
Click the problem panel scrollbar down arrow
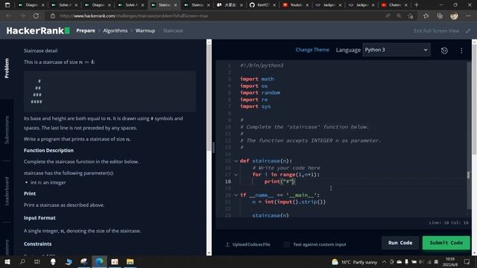click(x=209, y=253)
